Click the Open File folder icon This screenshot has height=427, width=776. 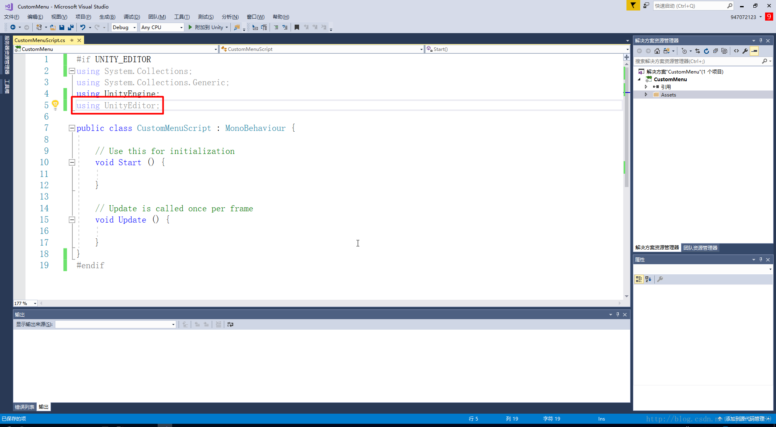pos(53,27)
